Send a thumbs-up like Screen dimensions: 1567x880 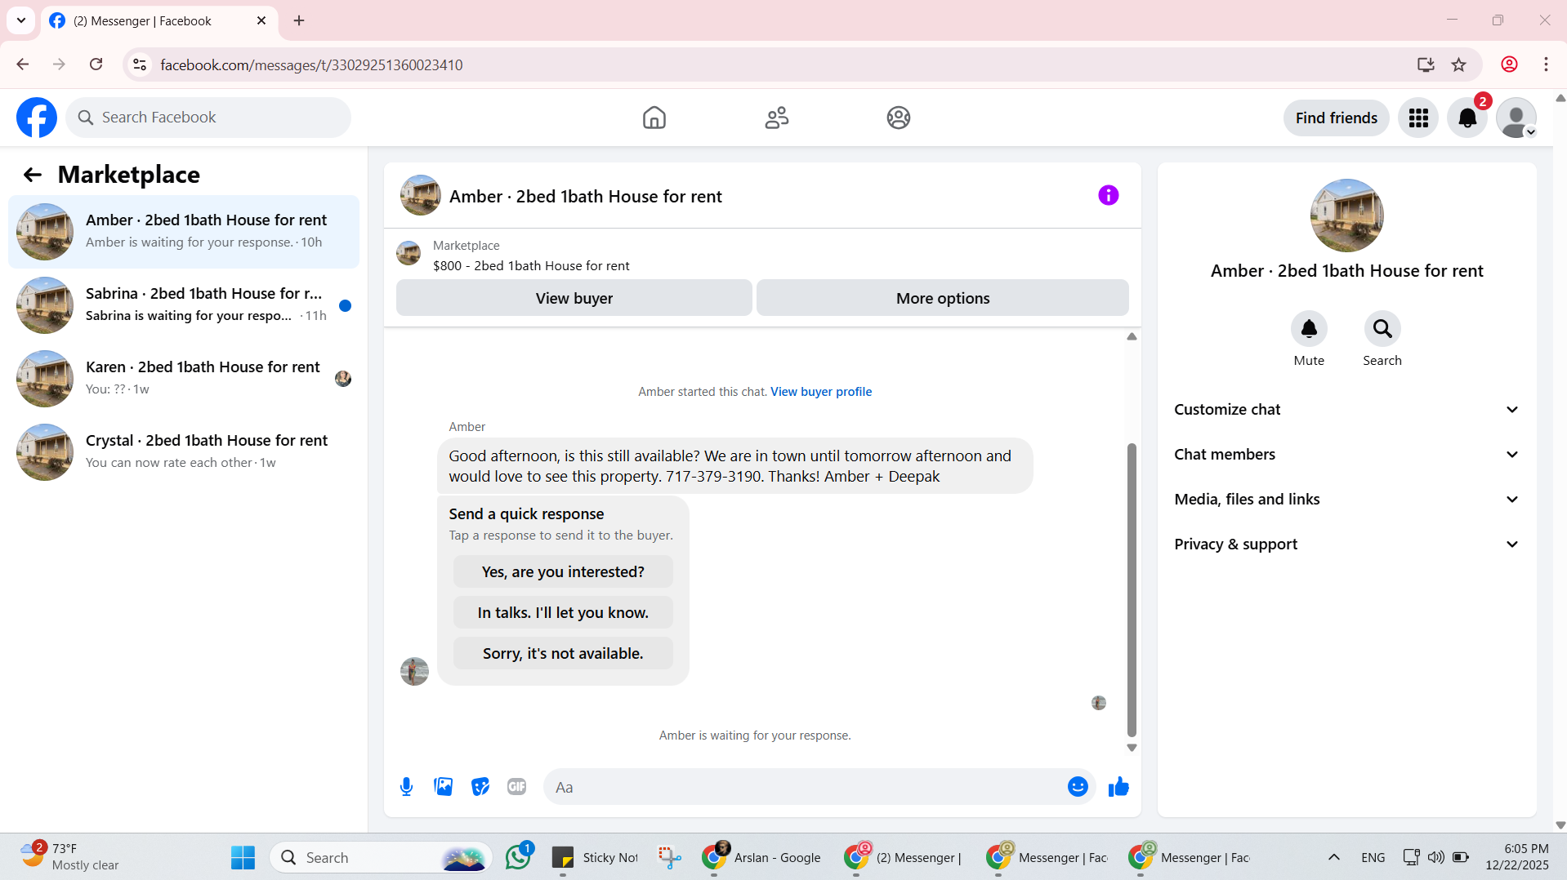coord(1118,787)
